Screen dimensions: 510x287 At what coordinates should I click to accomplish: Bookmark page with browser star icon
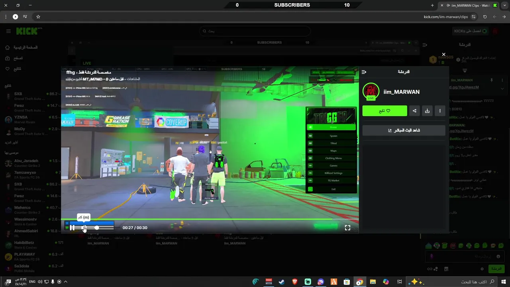(x=38, y=17)
